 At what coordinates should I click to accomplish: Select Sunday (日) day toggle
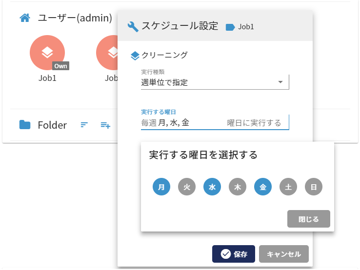pos(314,187)
